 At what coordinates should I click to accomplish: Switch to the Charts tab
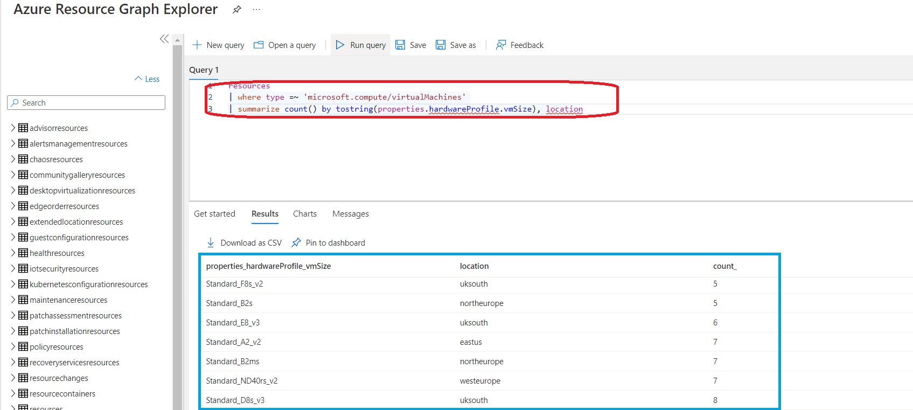305,214
